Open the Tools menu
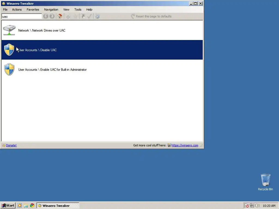This screenshot has width=279, height=209. pyautogui.click(x=78, y=10)
